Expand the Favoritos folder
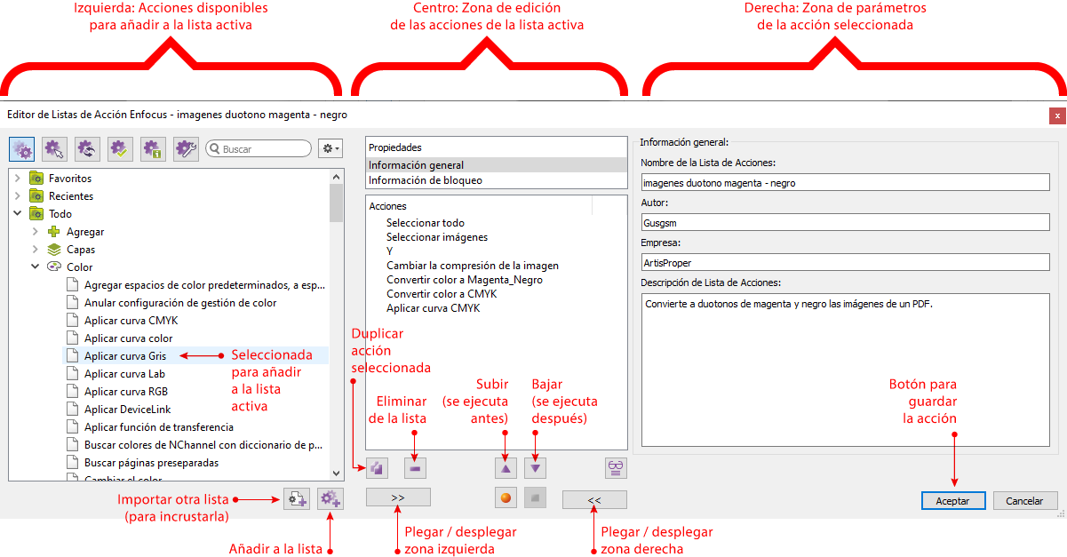Image resolution: width=1067 pixels, height=557 pixels. pos(17,179)
